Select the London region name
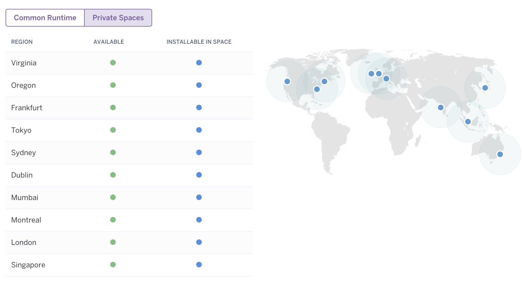Viewport: 524px width, 292px height. click(24, 242)
